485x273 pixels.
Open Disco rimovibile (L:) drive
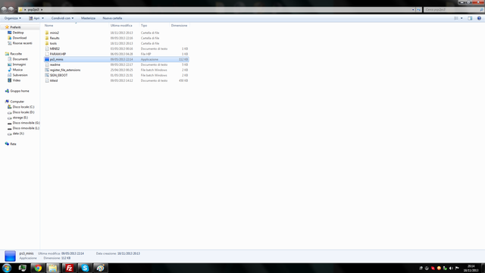point(26,128)
